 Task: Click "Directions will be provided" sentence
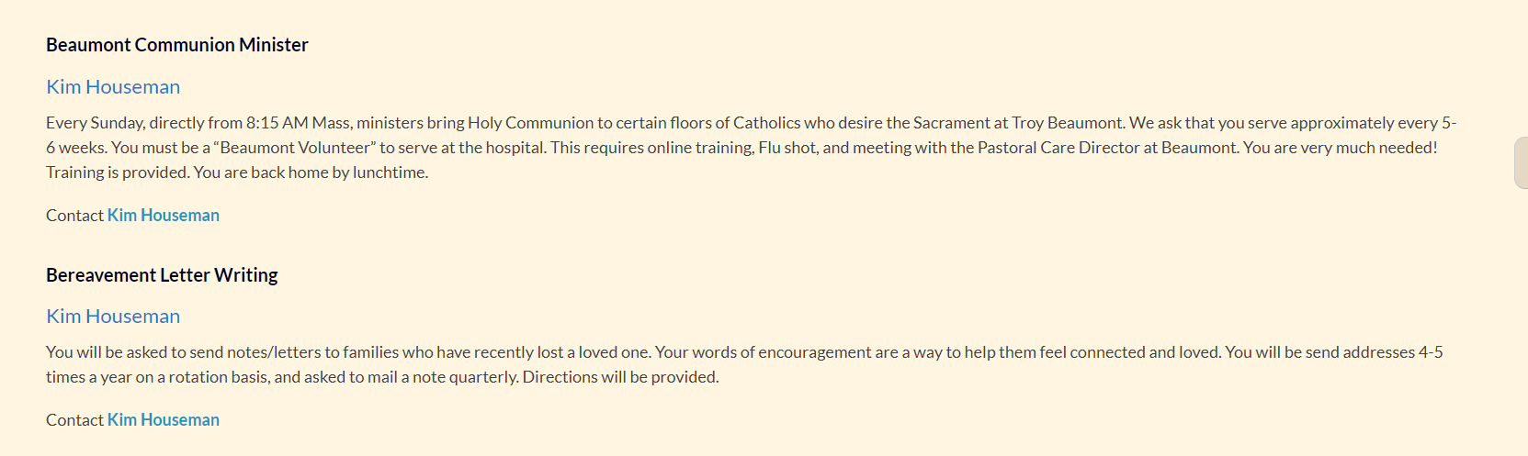(x=620, y=377)
